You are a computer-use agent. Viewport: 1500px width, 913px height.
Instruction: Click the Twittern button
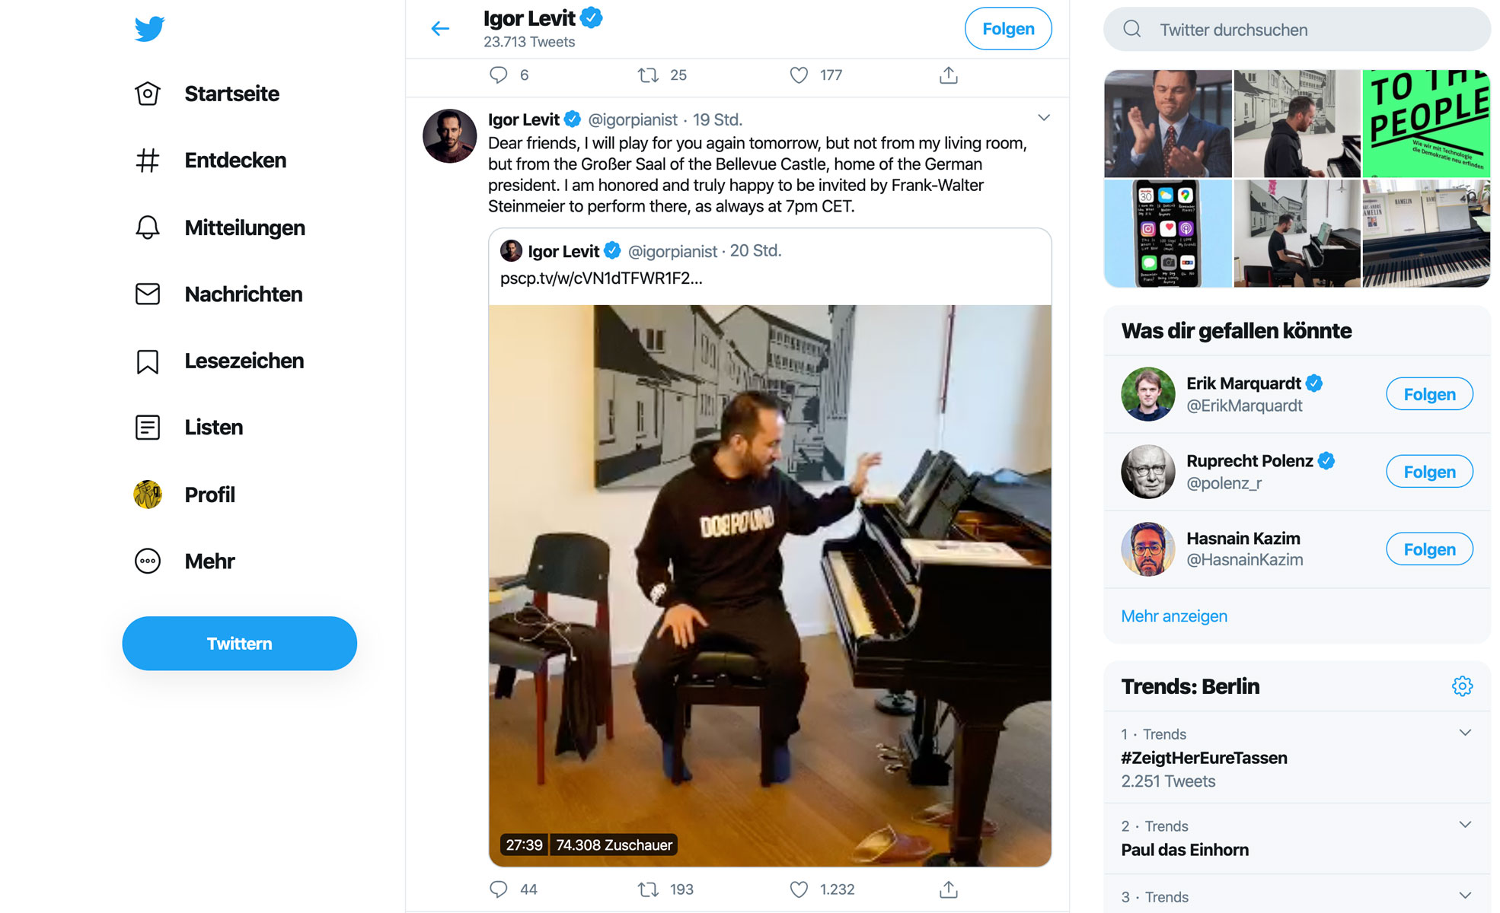tap(239, 644)
